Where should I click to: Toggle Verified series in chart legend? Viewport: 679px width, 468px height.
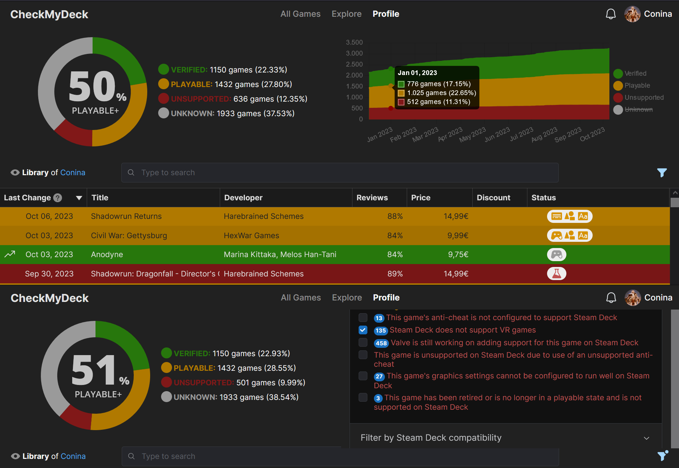click(630, 74)
